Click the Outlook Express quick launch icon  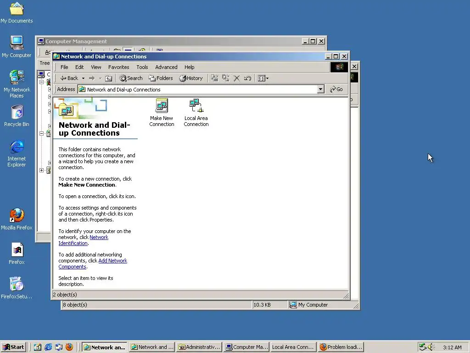pyautogui.click(x=58, y=347)
